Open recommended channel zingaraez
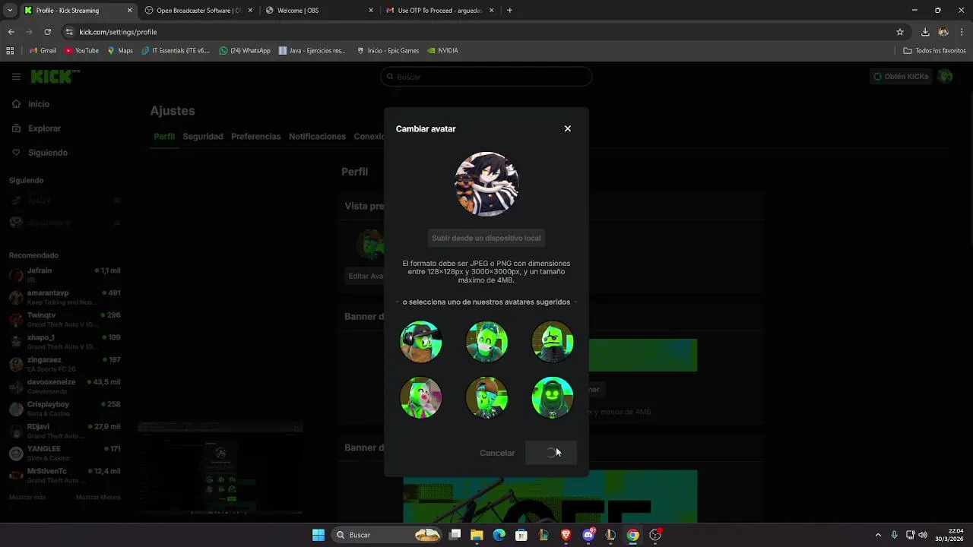The image size is (973, 547). coord(65,364)
